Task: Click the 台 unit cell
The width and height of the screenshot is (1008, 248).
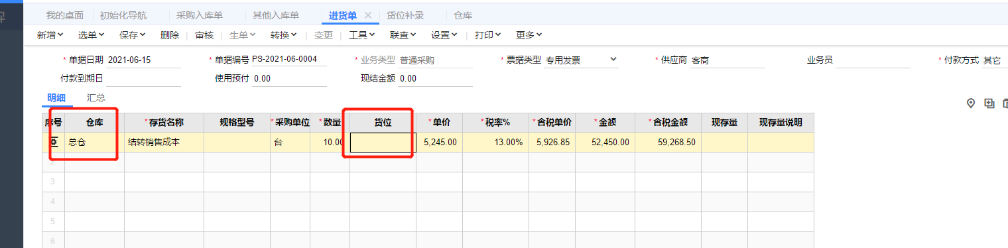Action: click(290, 143)
